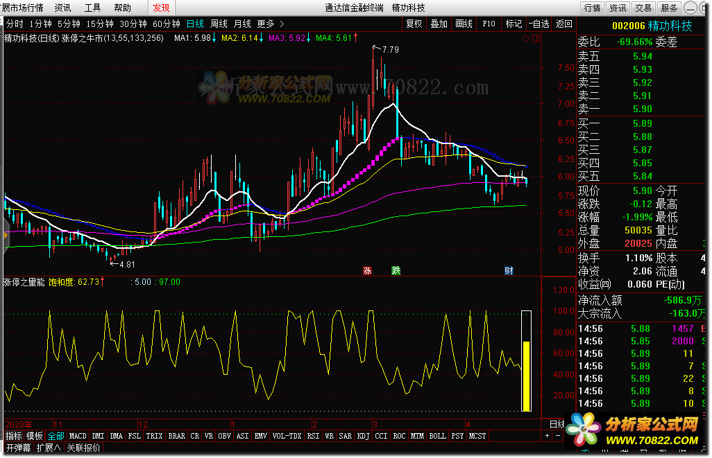The width and height of the screenshot is (712, 458).
Task: Choose the DMI indicator
Action: coord(98,437)
